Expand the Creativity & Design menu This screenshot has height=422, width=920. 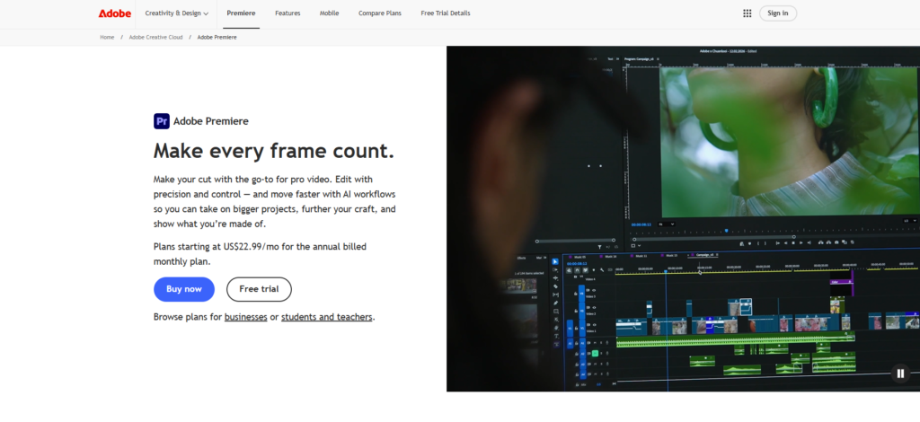177,13
